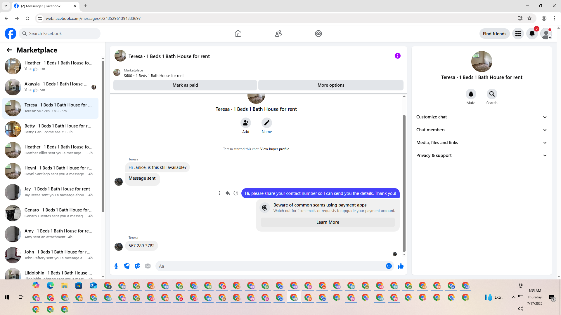This screenshot has width=561, height=315.
Task: Open File Explorer from the taskbar
Action: tap(65, 286)
